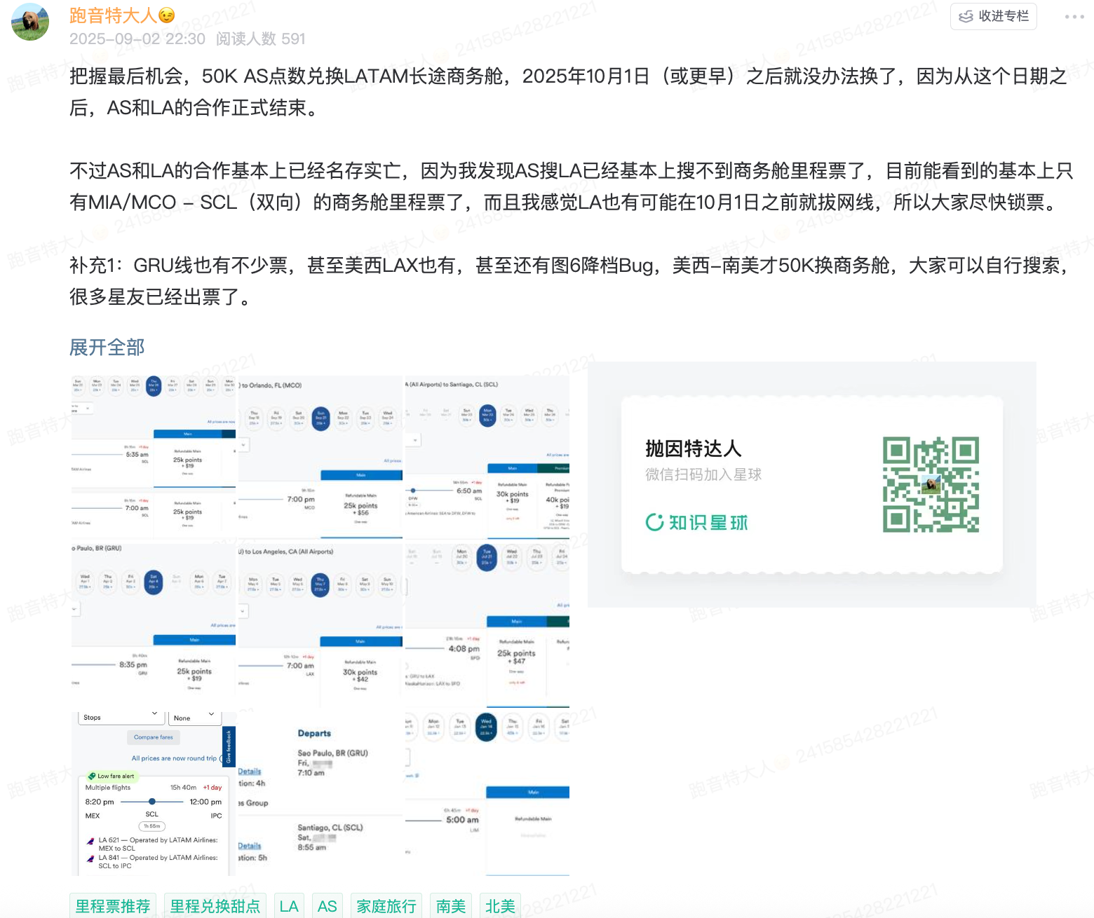Open the tag 里程票推荐
This screenshot has height=918, width=1094.
[x=113, y=906]
